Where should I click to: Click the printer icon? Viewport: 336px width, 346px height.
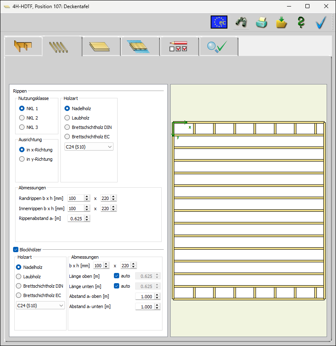[x=261, y=22]
